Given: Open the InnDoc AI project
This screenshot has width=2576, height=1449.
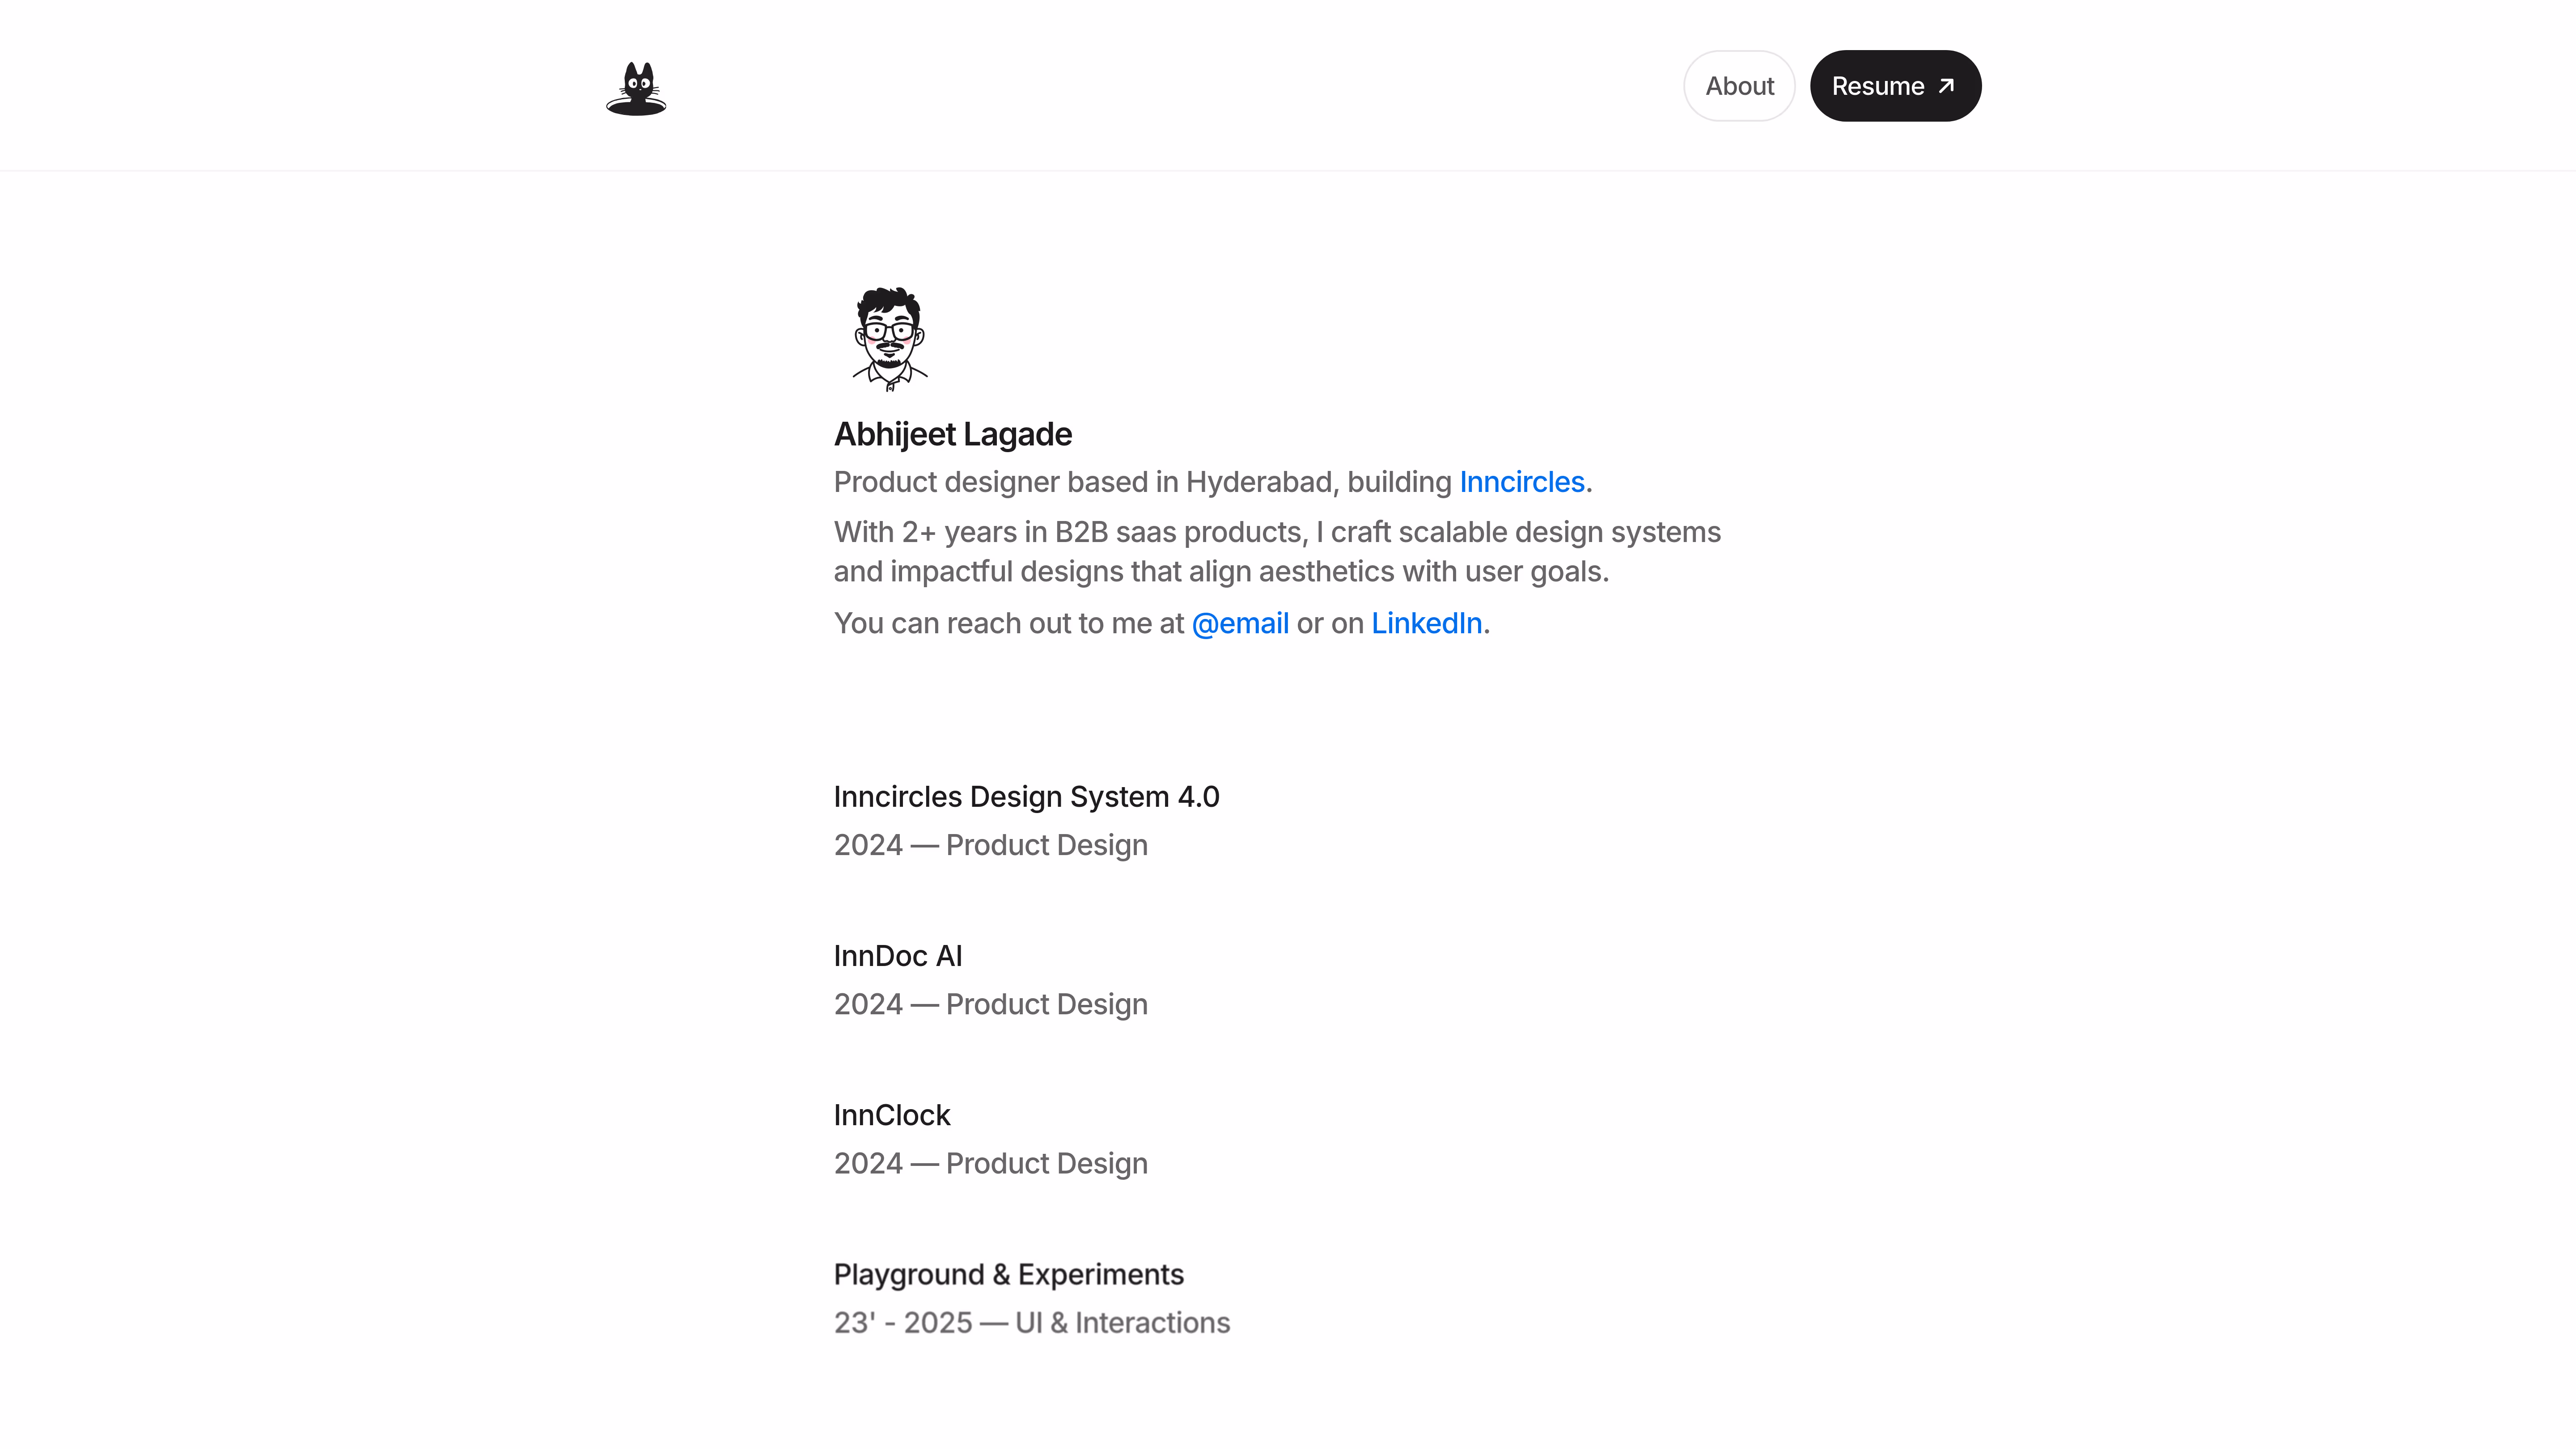Looking at the screenshot, I should click(898, 956).
